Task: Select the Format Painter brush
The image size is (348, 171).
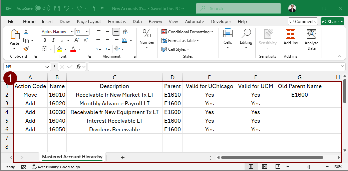Action: tap(26, 49)
